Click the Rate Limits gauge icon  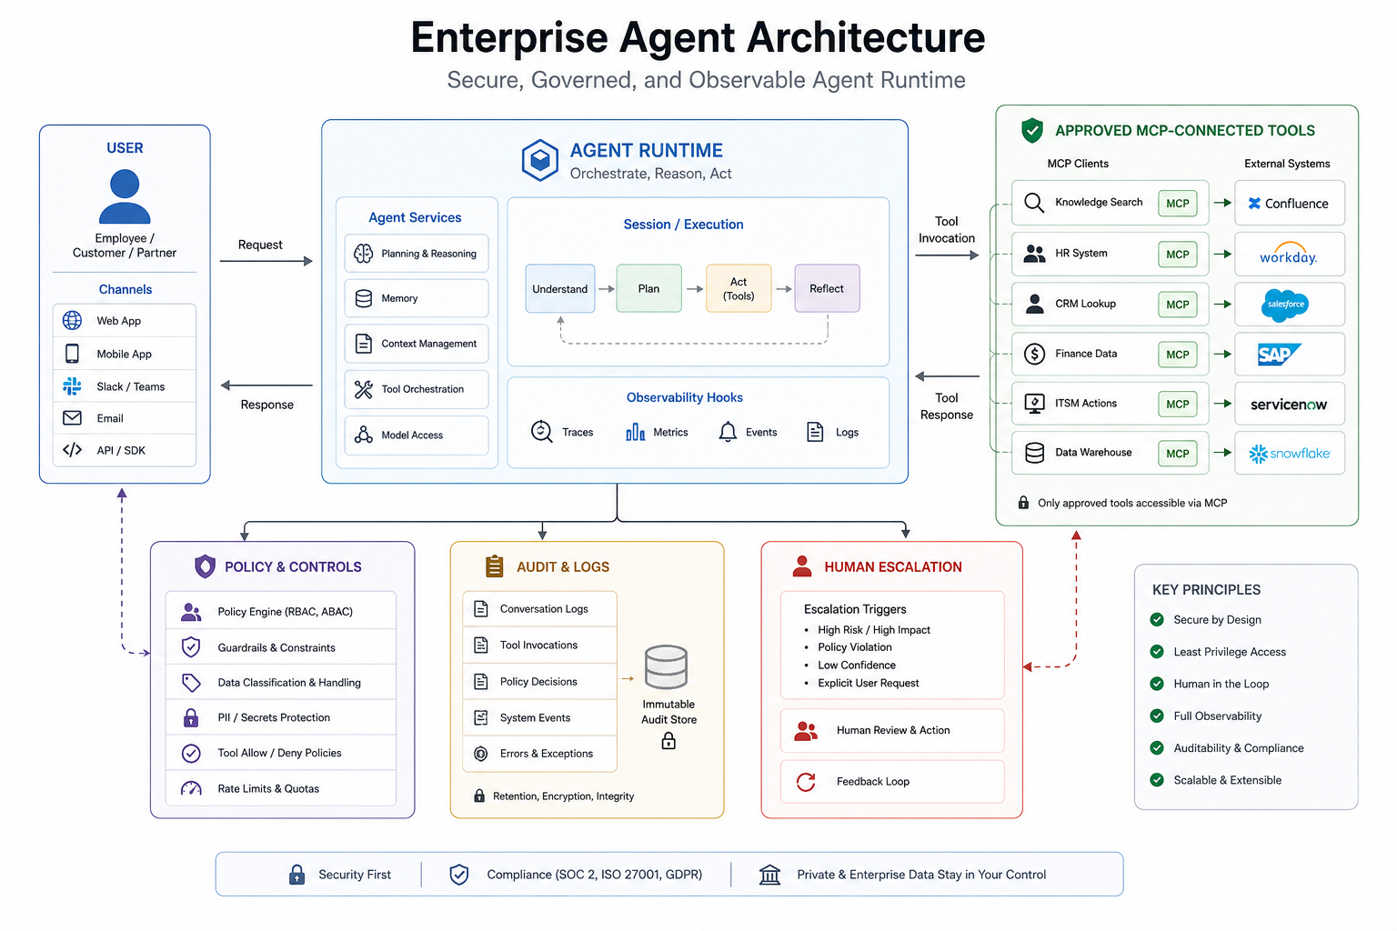[x=191, y=788]
